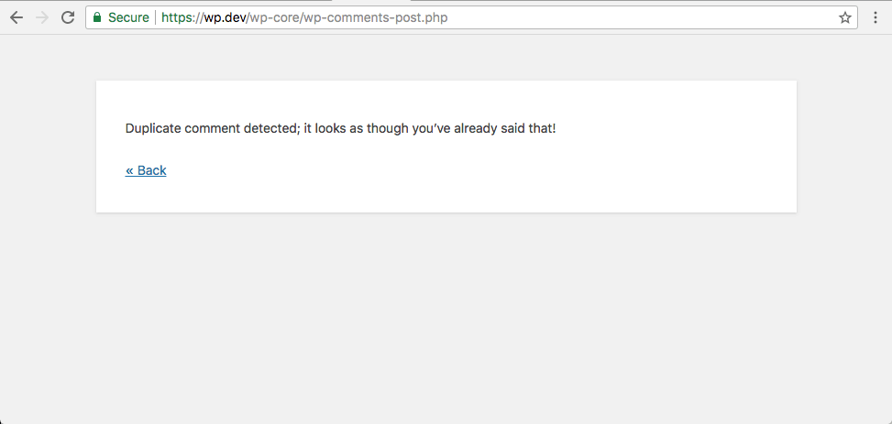Click the greyed-out forward arrow in toolbar

pyautogui.click(x=42, y=17)
